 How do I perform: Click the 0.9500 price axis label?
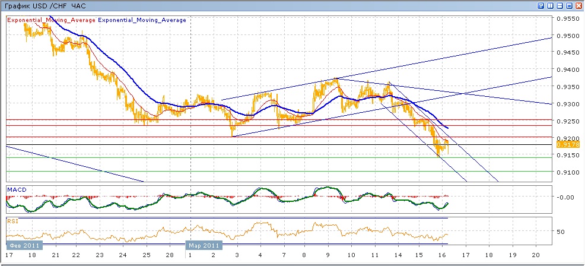pyautogui.click(x=565, y=36)
